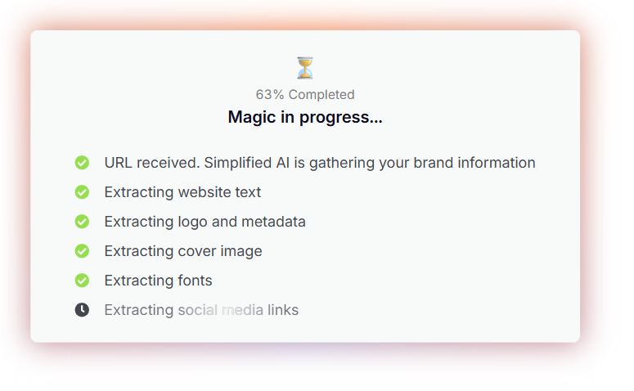Click the word 'Completed' under the hourglass
The image size is (634, 391).
pyautogui.click(x=321, y=95)
